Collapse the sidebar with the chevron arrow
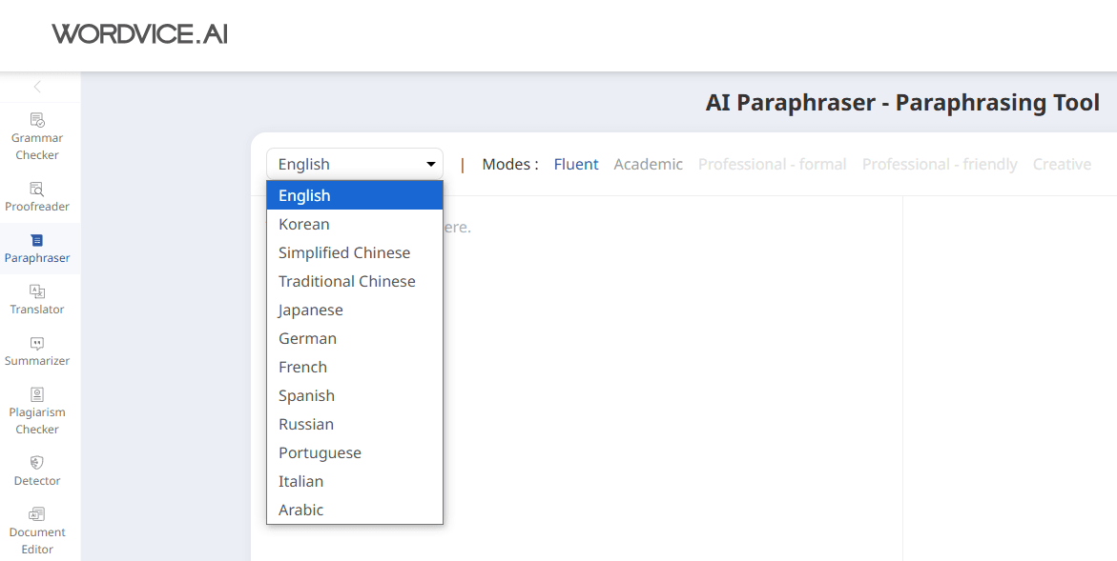 point(37,87)
